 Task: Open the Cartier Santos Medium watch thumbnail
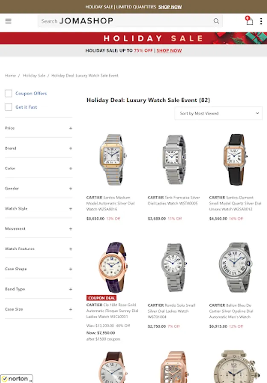[x=113, y=160]
